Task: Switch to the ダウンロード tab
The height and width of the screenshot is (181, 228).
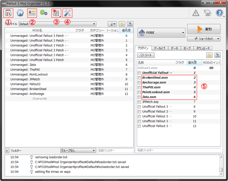Action: pyautogui.click(x=203, y=48)
